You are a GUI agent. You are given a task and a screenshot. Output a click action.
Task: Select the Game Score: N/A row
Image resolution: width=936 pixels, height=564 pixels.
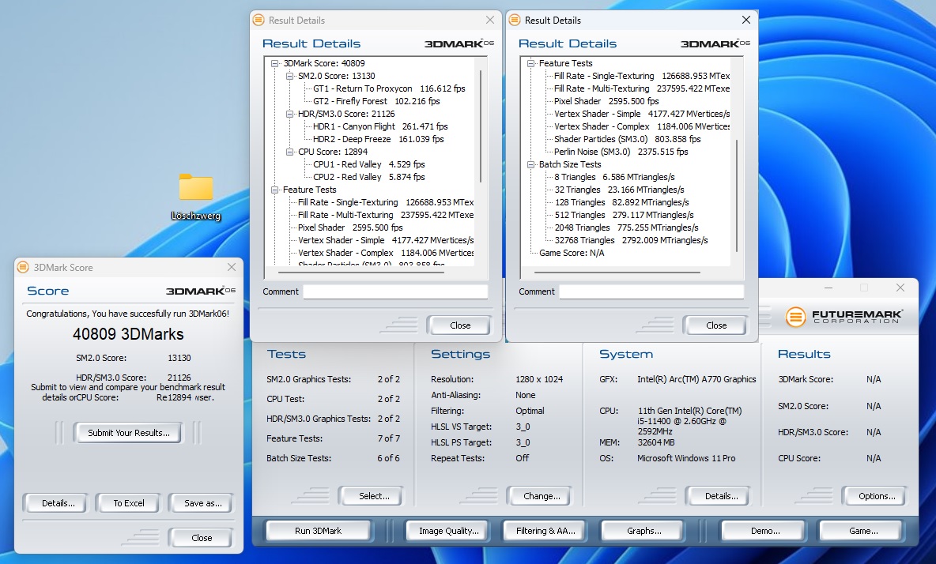coord(572,253)
